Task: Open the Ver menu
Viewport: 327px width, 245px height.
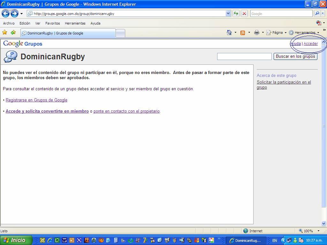Action: (38, 23)
